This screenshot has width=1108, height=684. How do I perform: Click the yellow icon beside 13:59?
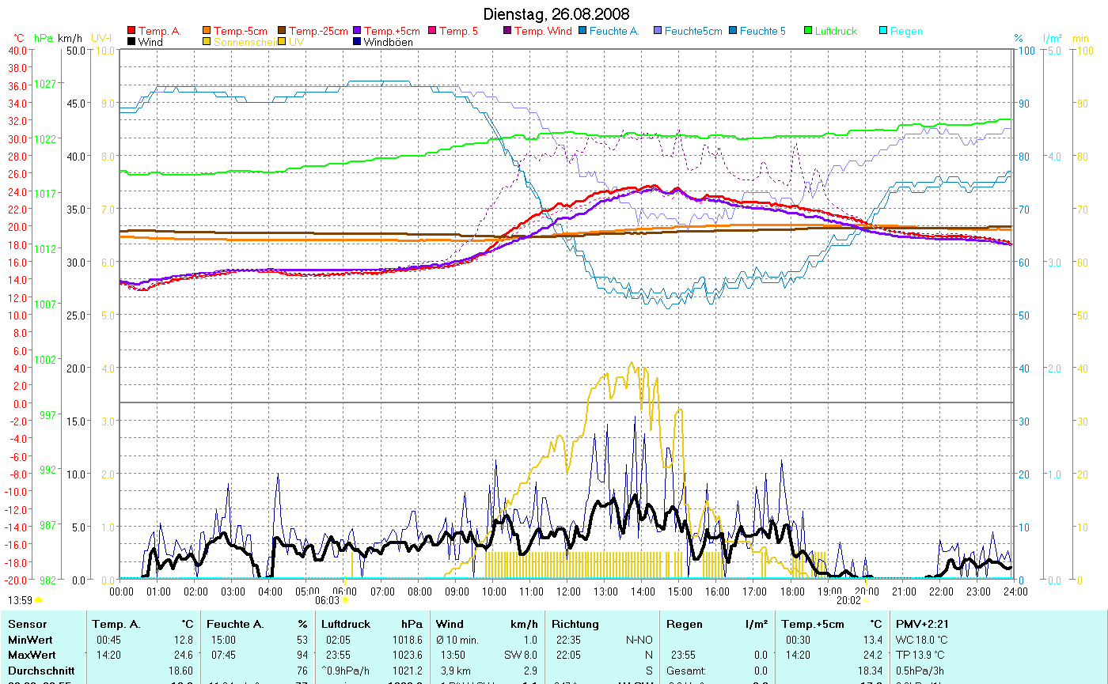coord(38,601)
